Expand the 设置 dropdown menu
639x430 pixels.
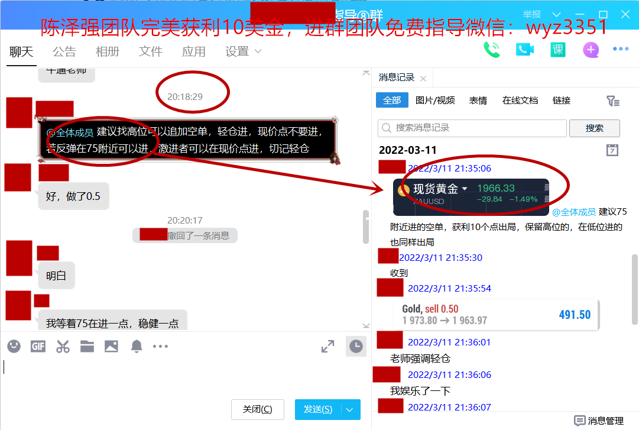click(x=243, y=52)
